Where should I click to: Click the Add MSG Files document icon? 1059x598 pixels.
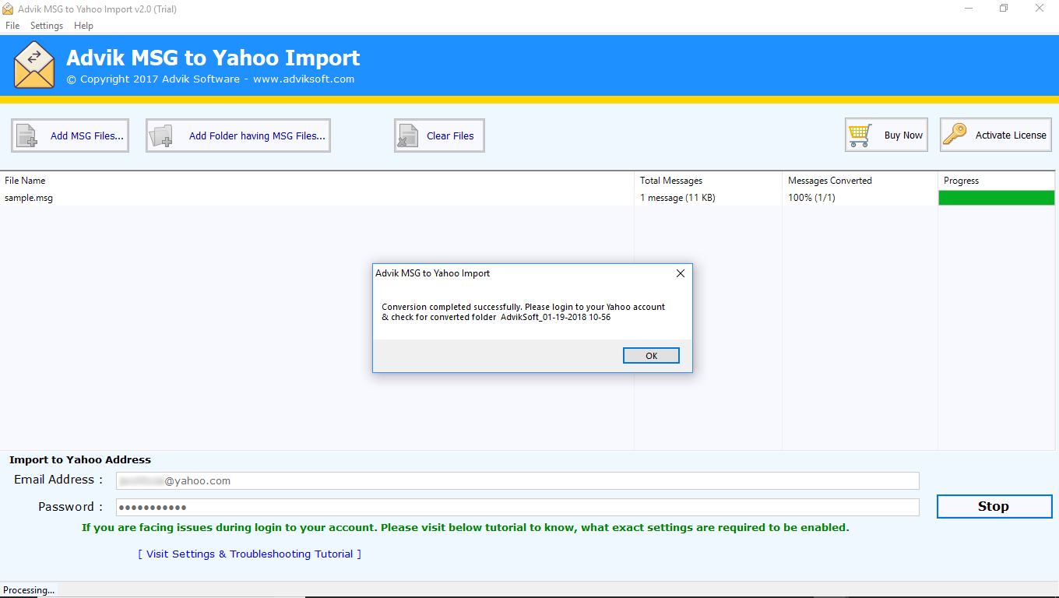tap(27, 135)
